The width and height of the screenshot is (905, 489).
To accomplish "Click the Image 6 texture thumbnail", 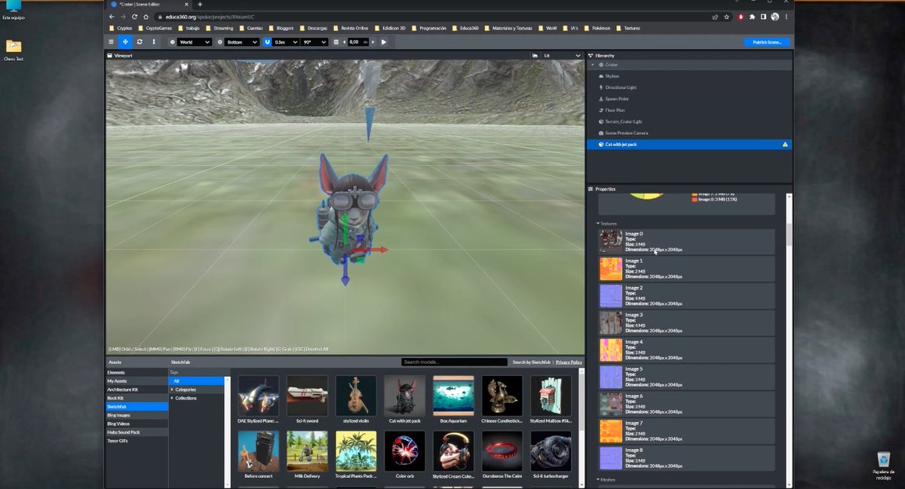I will (x=611, y=404).
